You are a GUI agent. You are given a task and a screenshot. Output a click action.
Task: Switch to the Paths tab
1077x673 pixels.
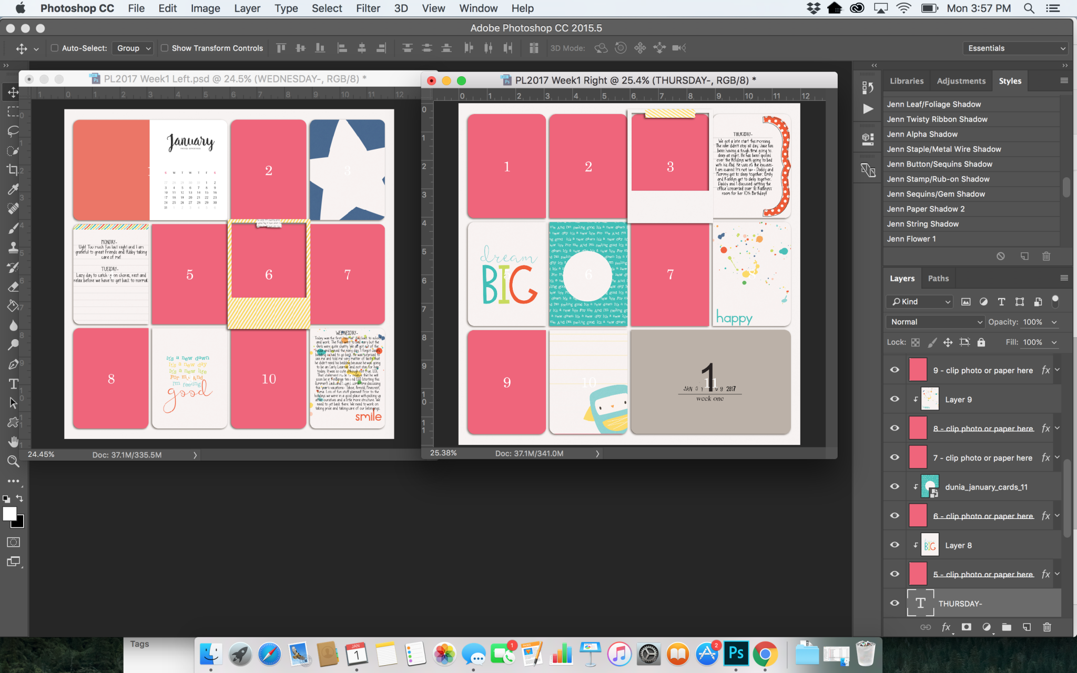[x=938, y=278]
